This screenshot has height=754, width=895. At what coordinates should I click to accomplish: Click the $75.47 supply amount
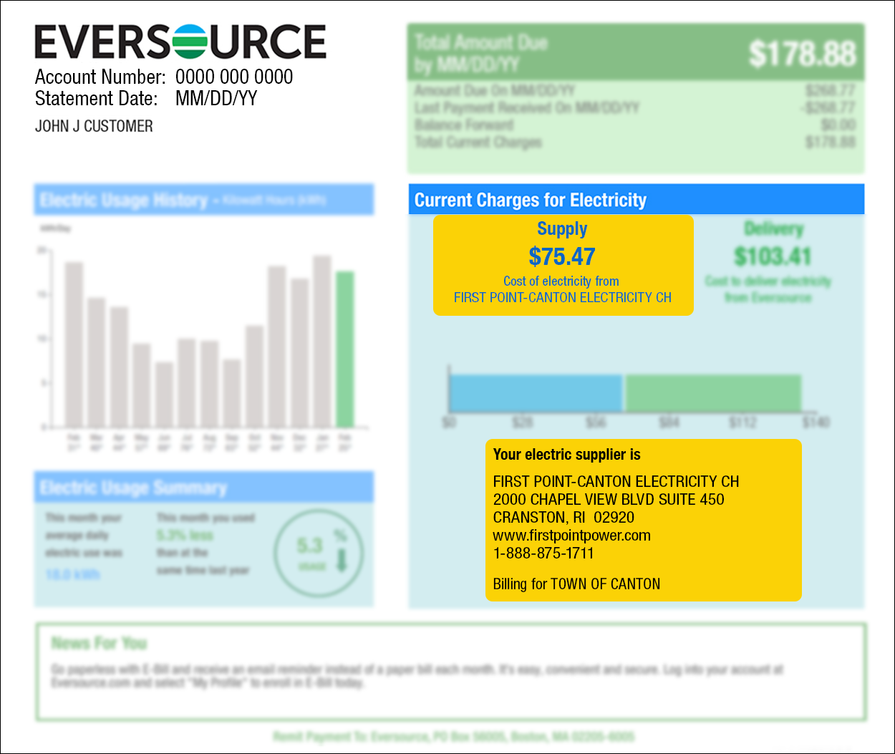[x=562, y=256]
